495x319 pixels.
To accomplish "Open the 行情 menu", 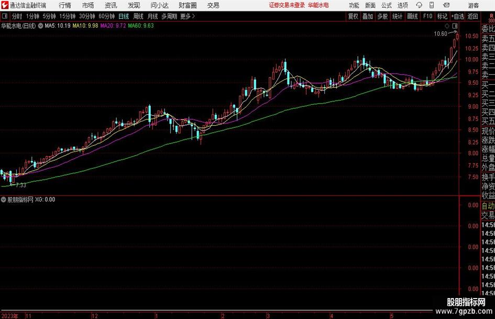I will [65, 5].
